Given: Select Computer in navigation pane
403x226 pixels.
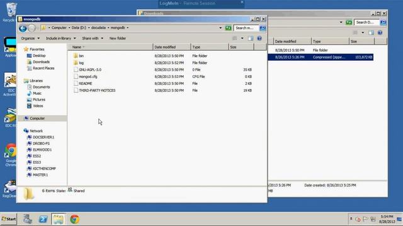Looking at the screenshot, I should coord(37,119).
